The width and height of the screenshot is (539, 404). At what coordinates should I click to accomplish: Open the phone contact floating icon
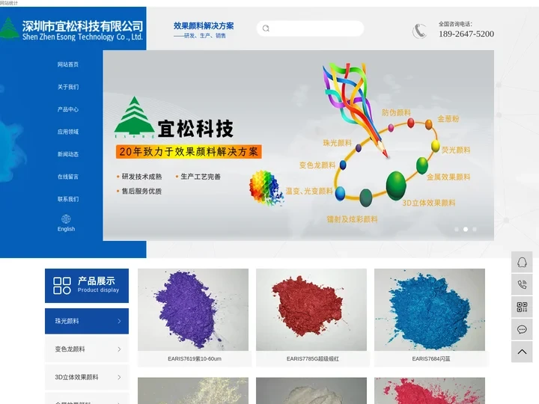pyautogui.click(x=522, y=284)
